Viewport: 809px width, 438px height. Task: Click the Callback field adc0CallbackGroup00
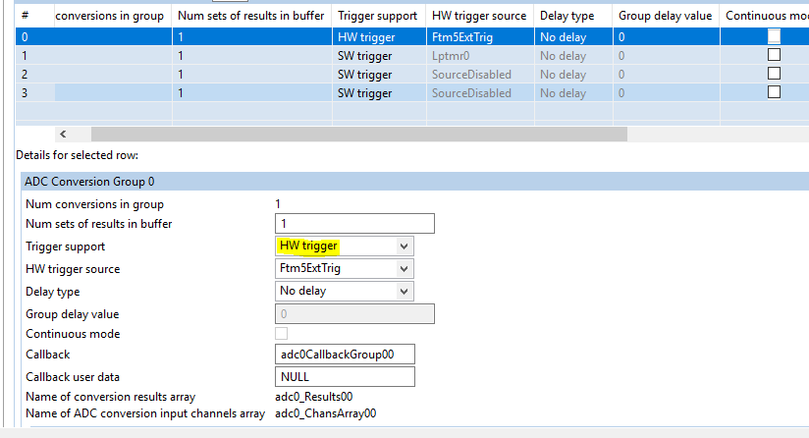(x=345, y=355)
